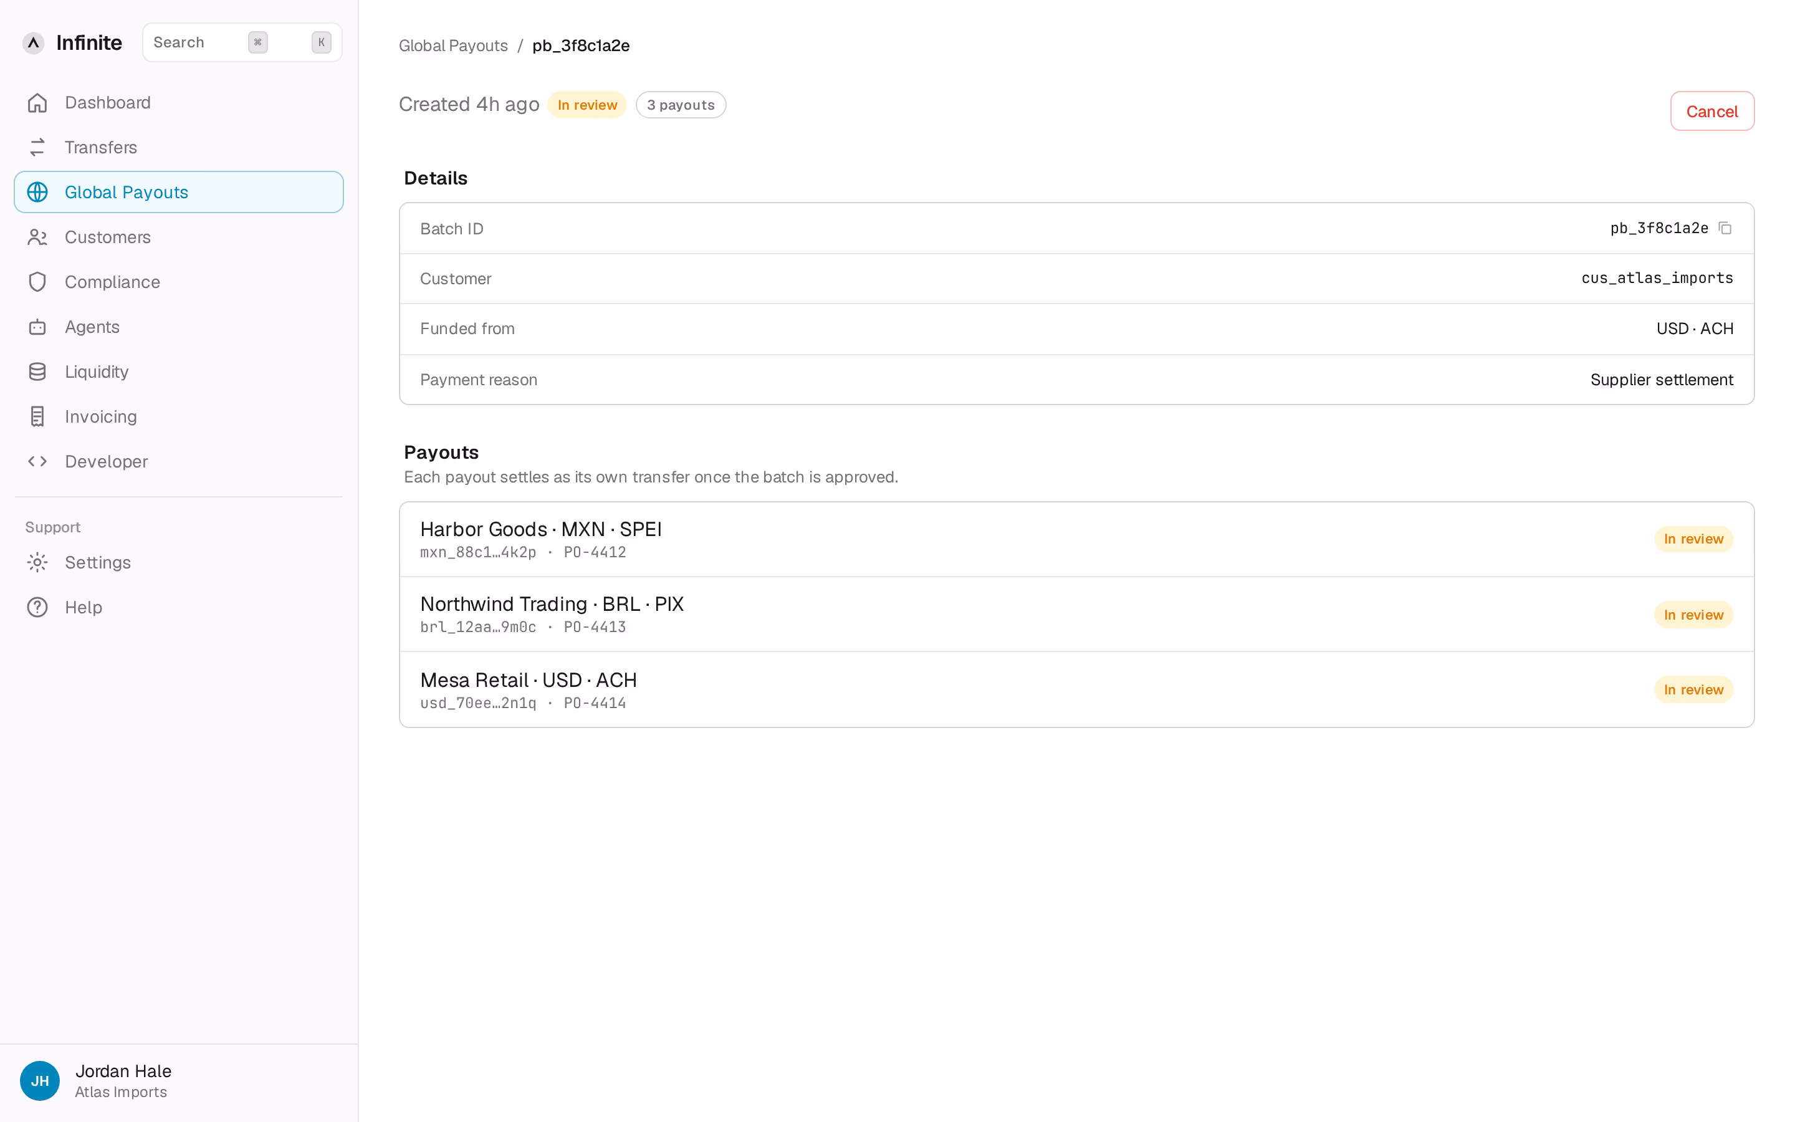1795x1122 pixels.
Task: Select Compliance in the sidebar
Action: 179,282
